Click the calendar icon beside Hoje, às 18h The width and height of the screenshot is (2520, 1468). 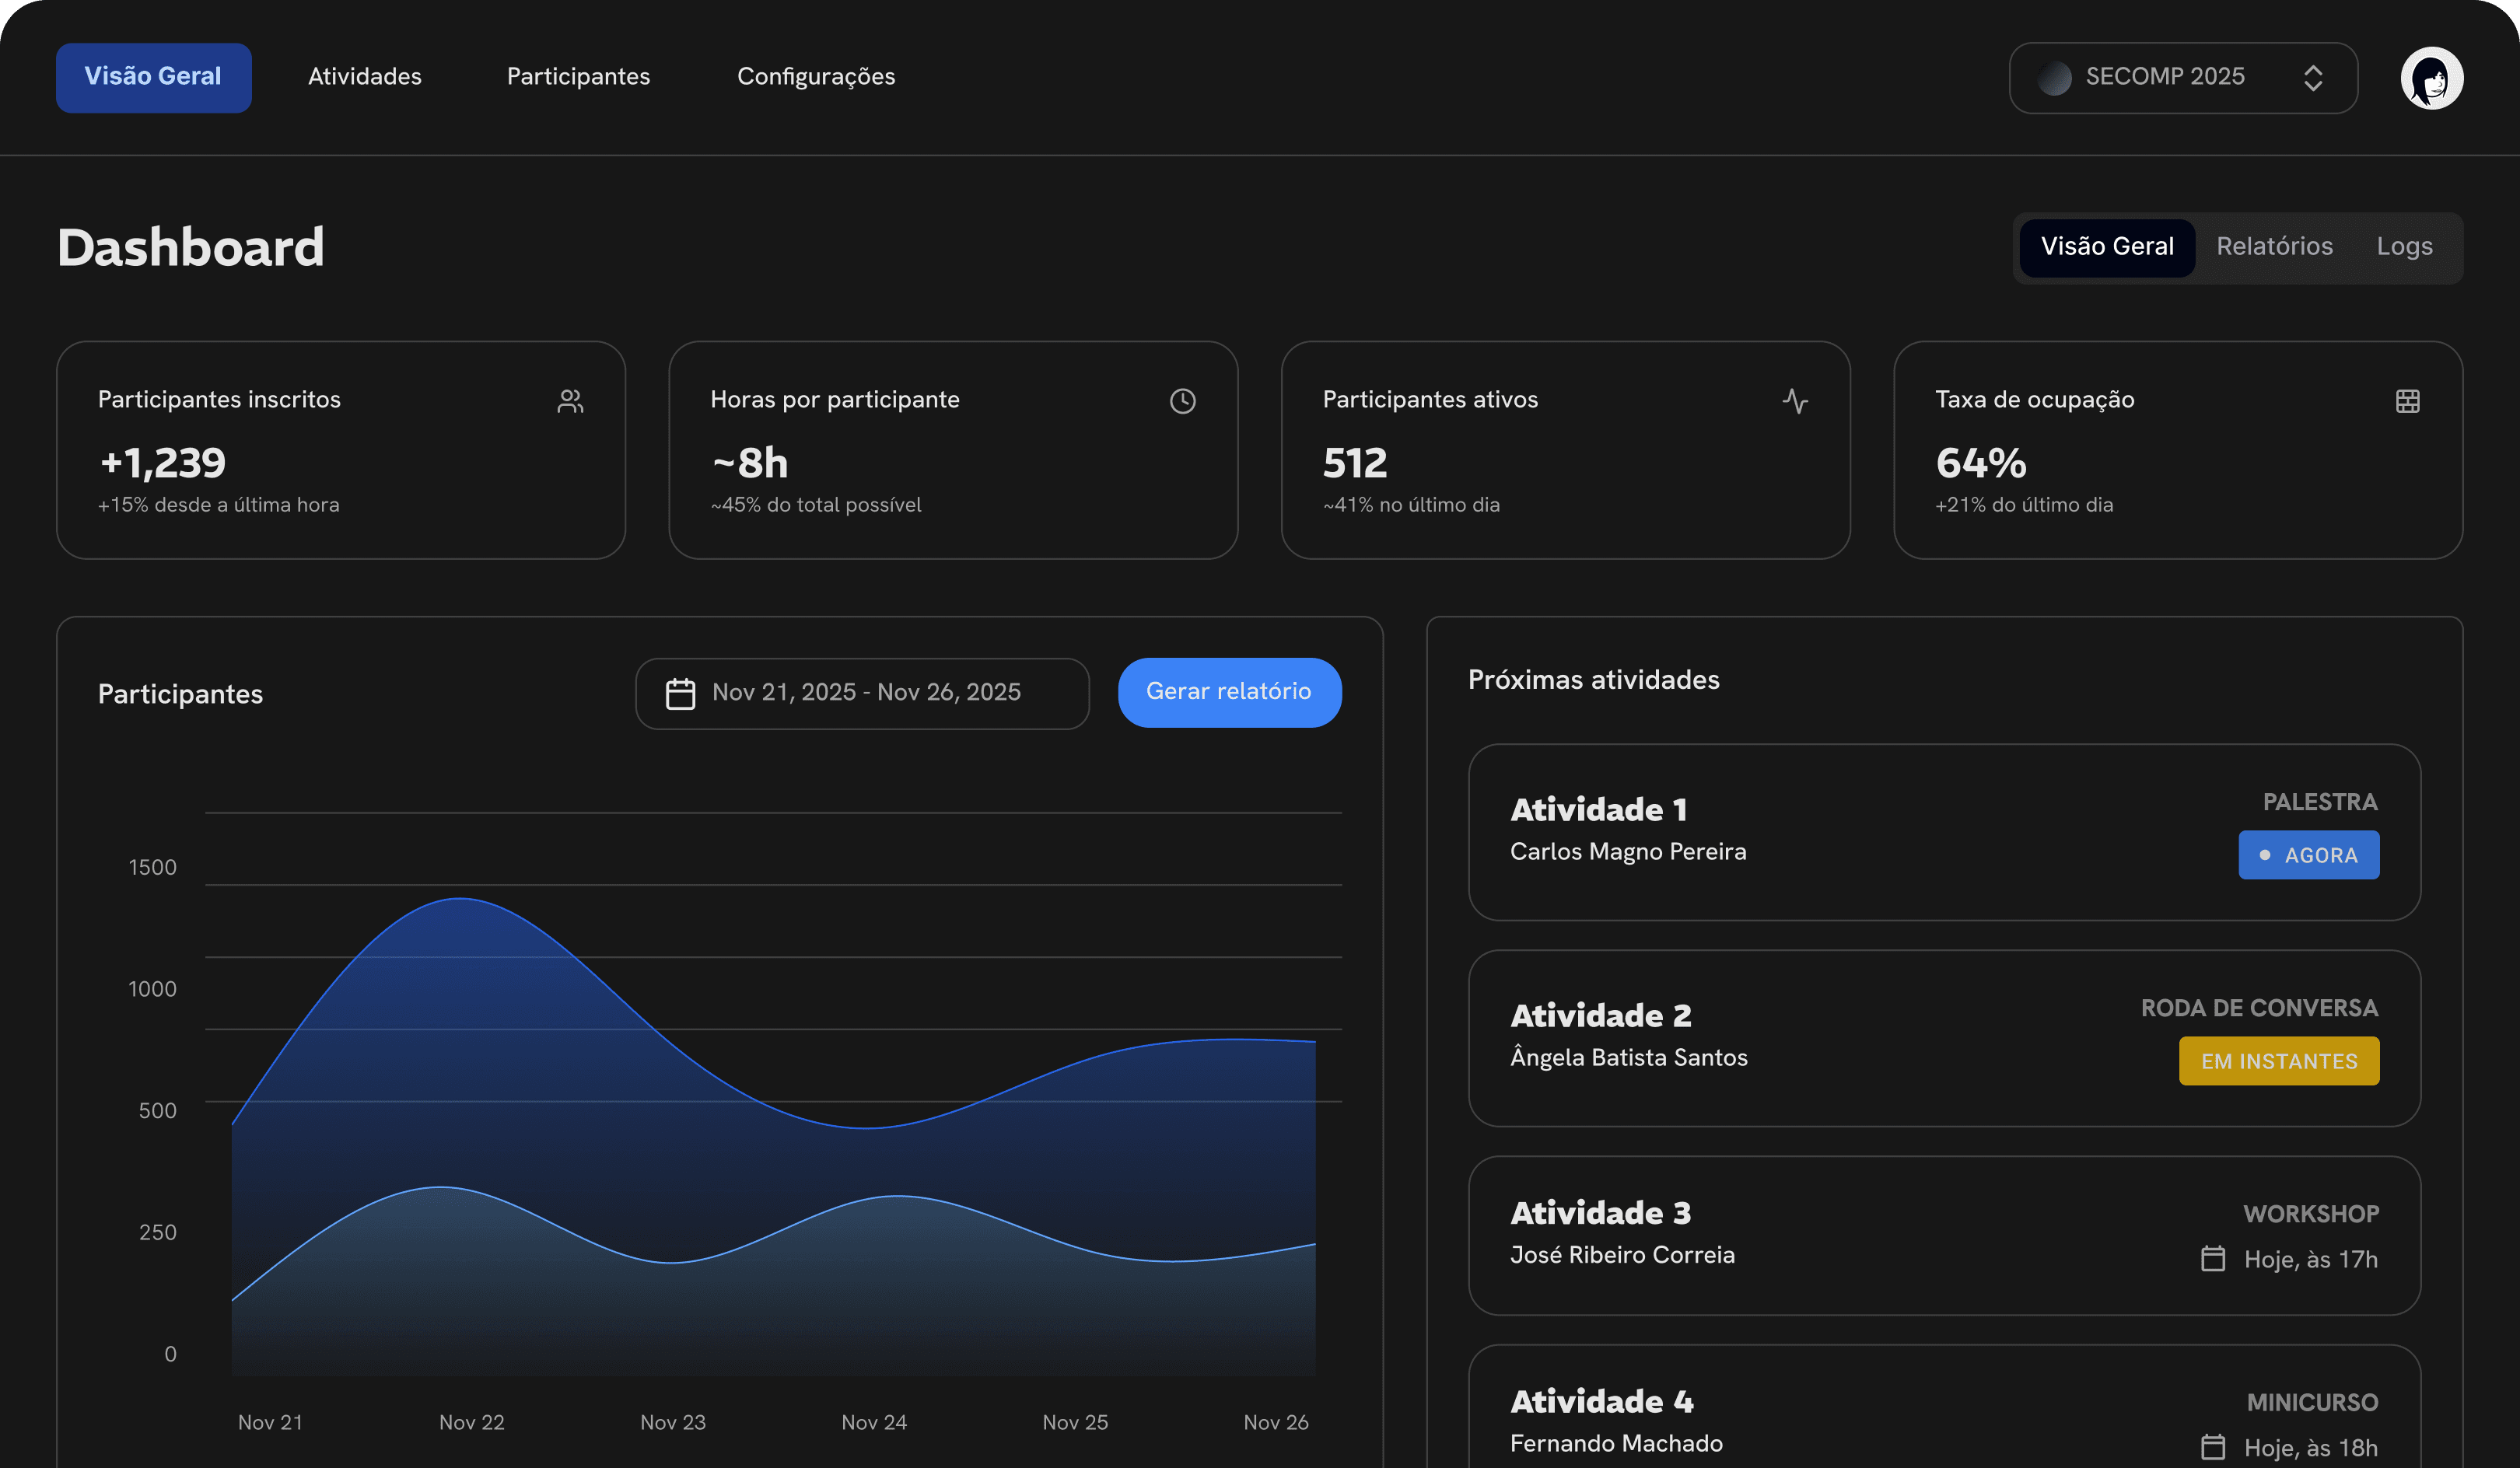tap(2213, 1446)
